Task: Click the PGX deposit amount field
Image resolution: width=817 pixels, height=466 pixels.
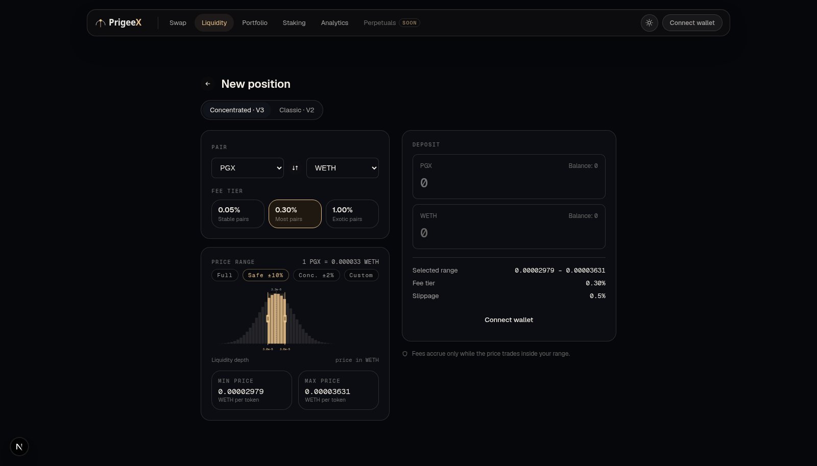Action: 509,183
